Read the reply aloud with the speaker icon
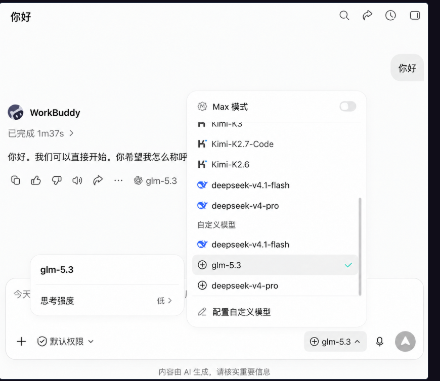 pos(77,180)
